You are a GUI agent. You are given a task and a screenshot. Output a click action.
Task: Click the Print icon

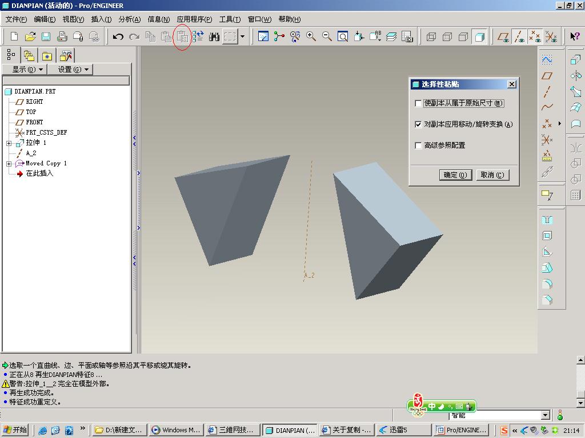click(62, 36)
